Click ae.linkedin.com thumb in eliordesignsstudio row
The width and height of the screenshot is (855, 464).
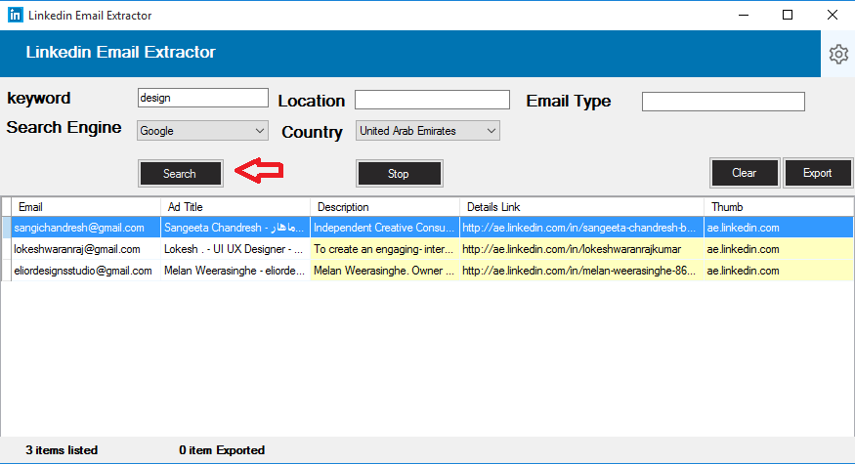779,271
